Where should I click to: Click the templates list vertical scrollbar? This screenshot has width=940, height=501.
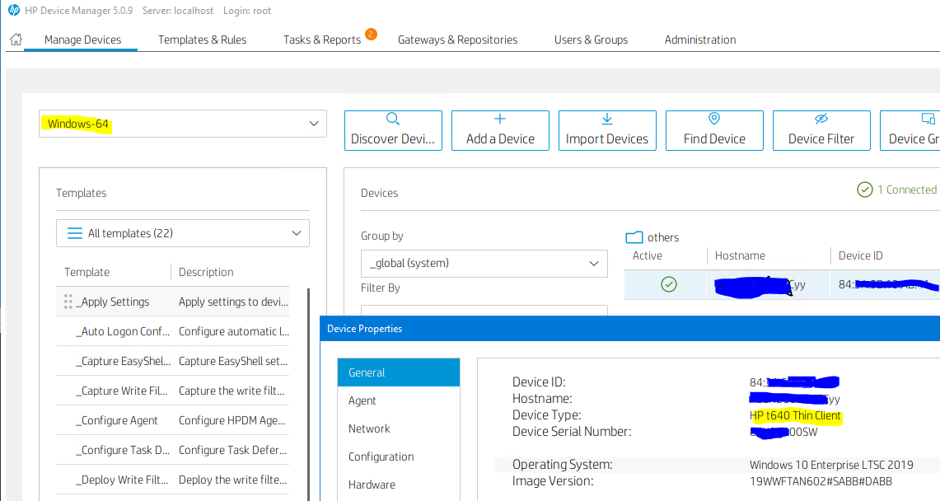coord(308,395)
